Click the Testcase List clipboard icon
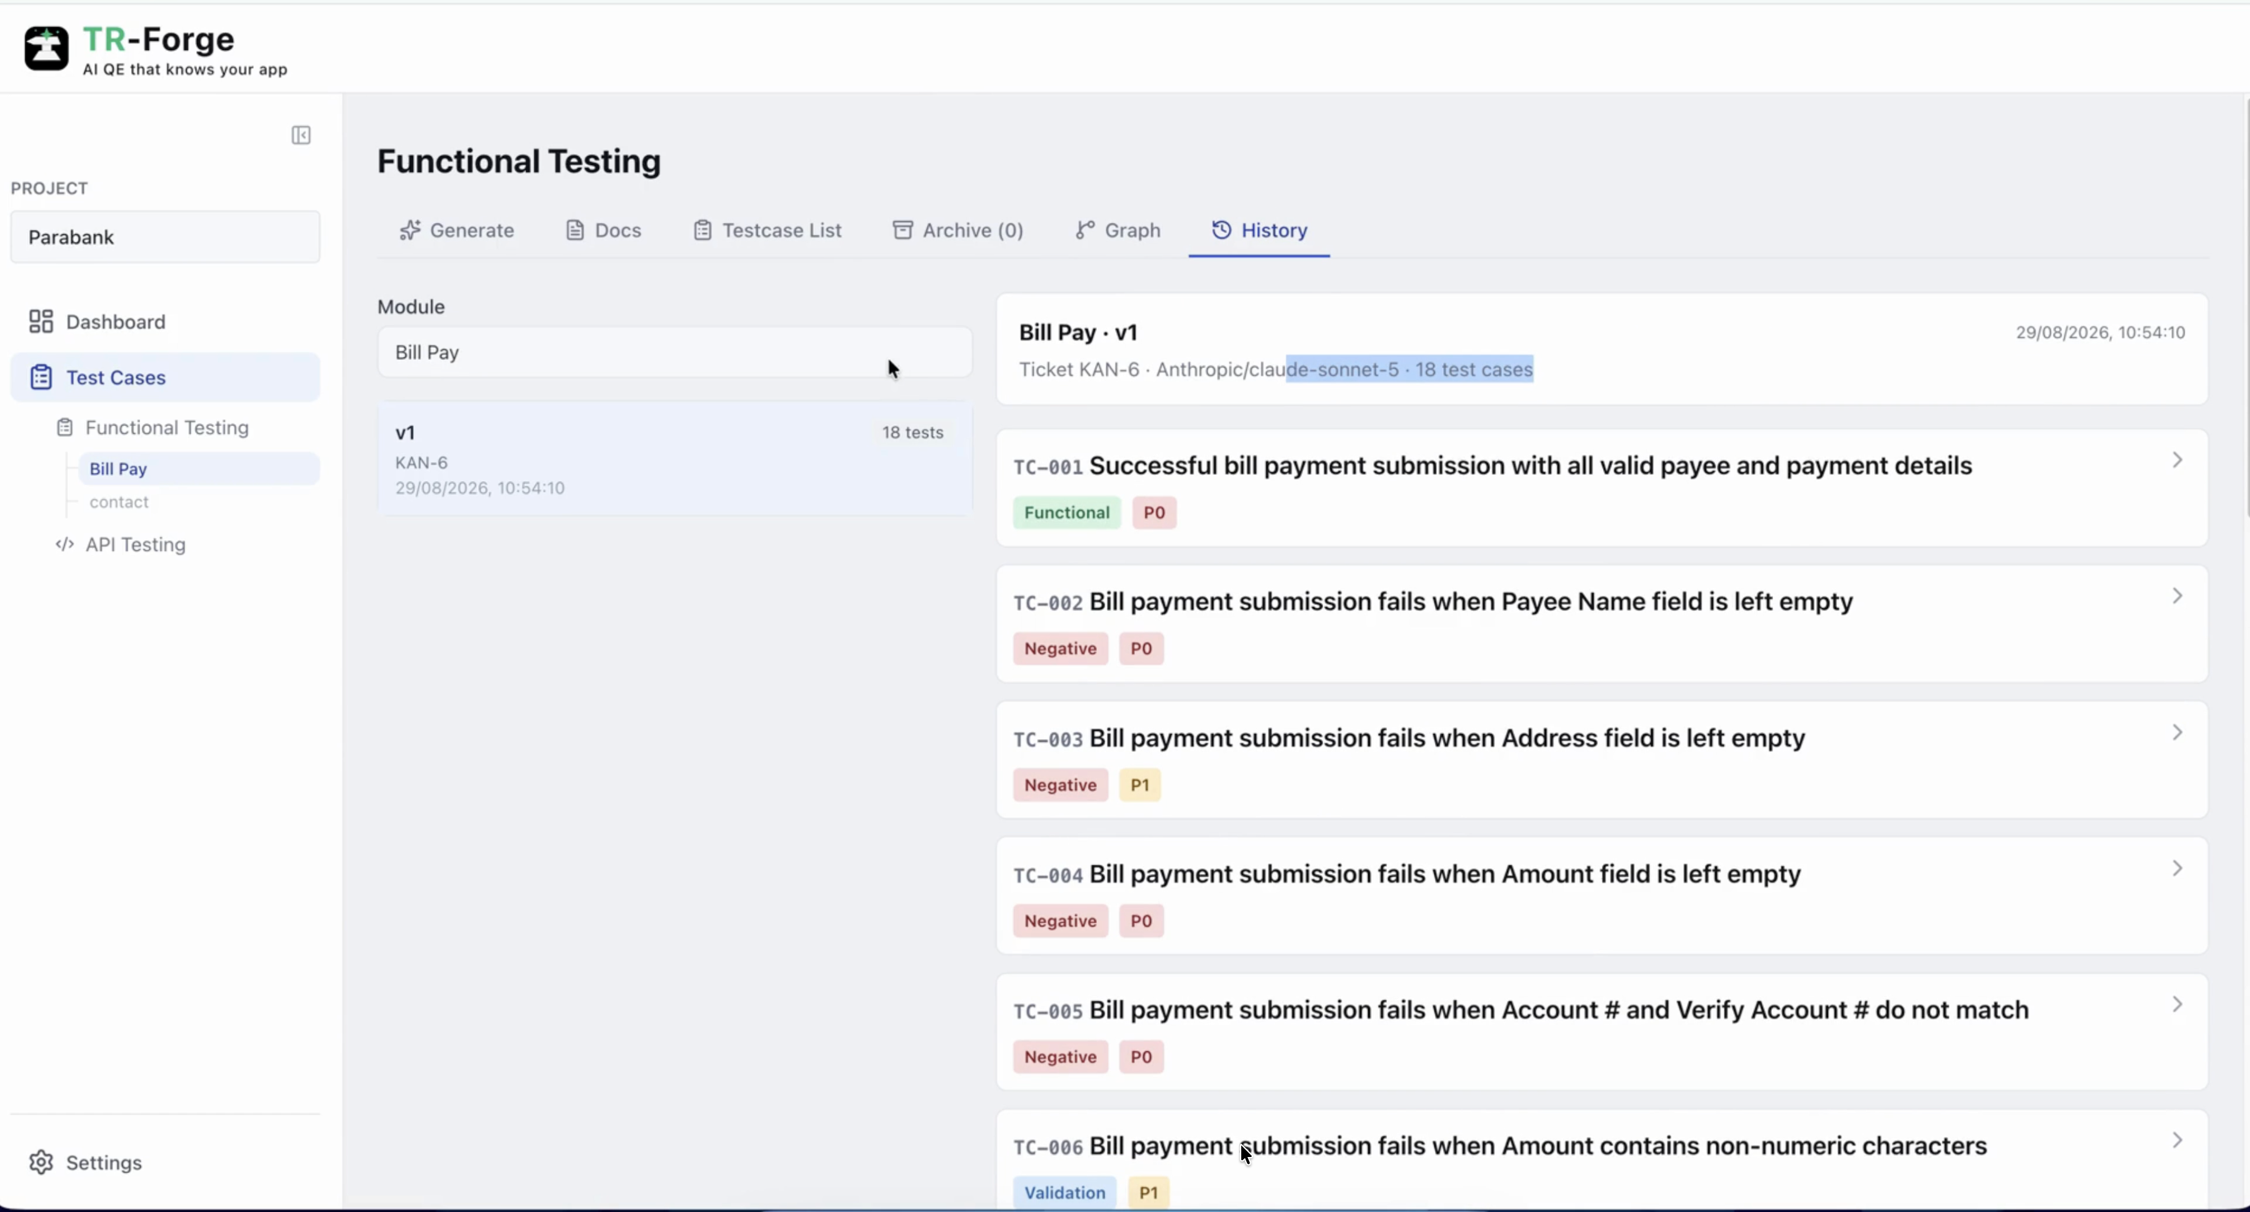This screenshot has height=1212, width=2250. (x=702, y=230)
